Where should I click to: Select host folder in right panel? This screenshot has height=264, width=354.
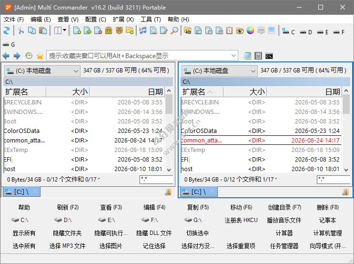(x=260, y=169)
